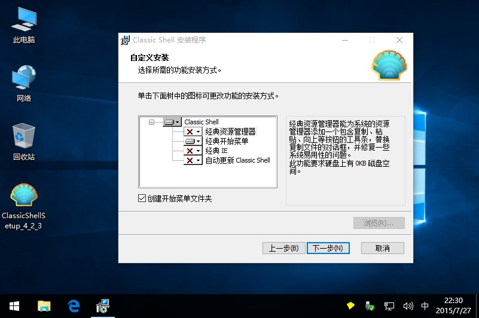Select the Classic Shell root tree label
Screen dimensions: 479x318
coord(202,122)
